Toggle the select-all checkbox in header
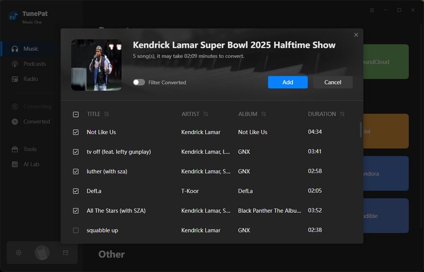 [76, 114]
